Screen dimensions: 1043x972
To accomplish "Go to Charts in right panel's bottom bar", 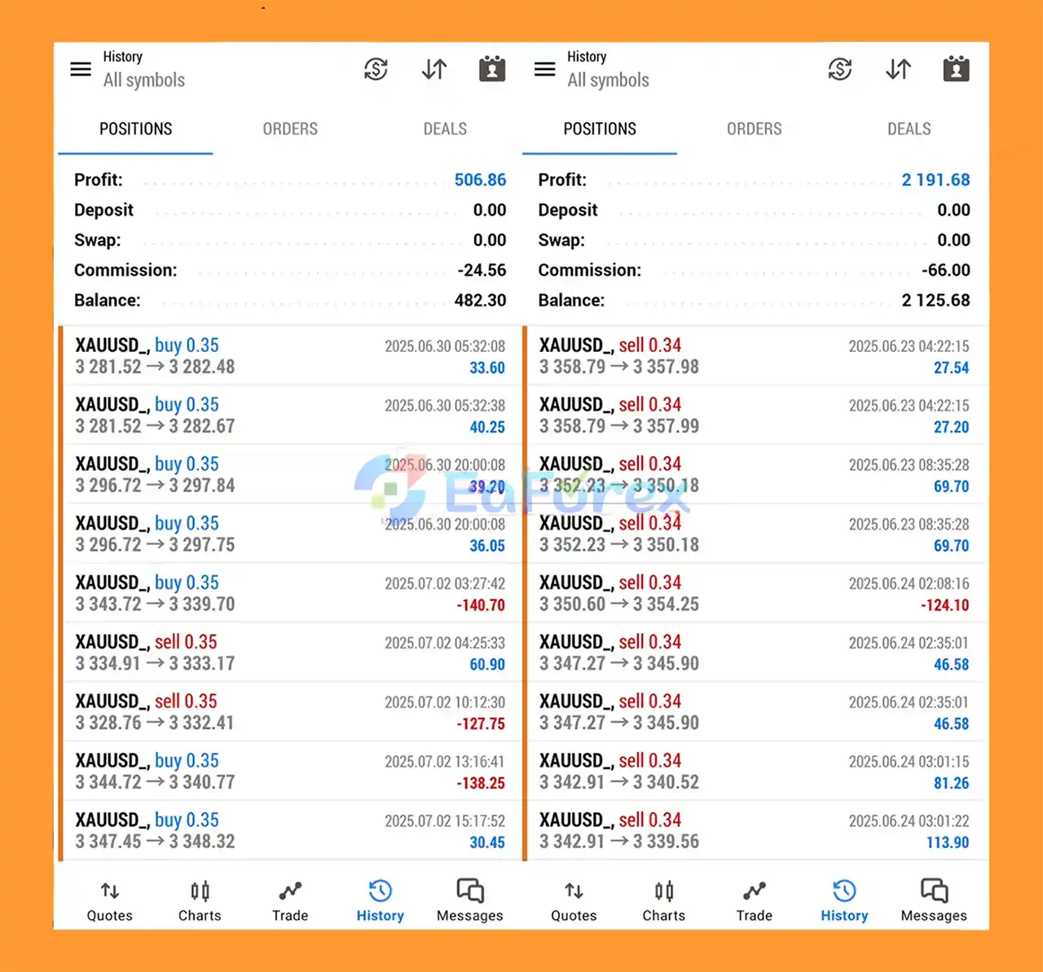I will [x=664, y=901].
